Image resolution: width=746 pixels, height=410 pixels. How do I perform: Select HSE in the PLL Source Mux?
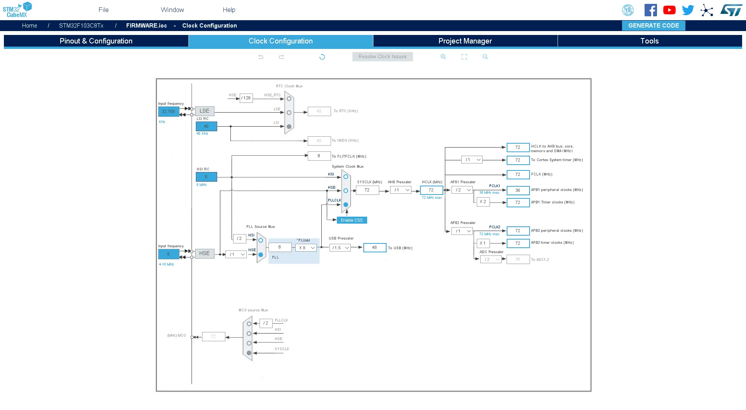click(x=261, y=255)
